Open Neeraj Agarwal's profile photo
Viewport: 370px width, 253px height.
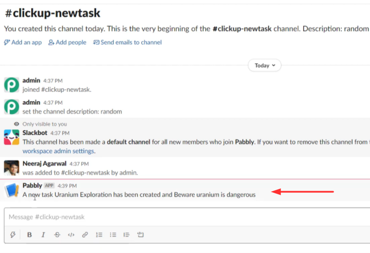(12, 168)
